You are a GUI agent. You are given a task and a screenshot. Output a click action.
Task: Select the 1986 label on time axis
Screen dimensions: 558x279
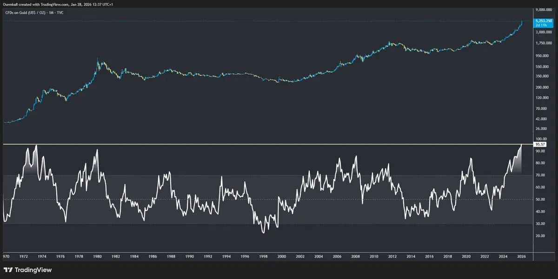tap(153, 256)
